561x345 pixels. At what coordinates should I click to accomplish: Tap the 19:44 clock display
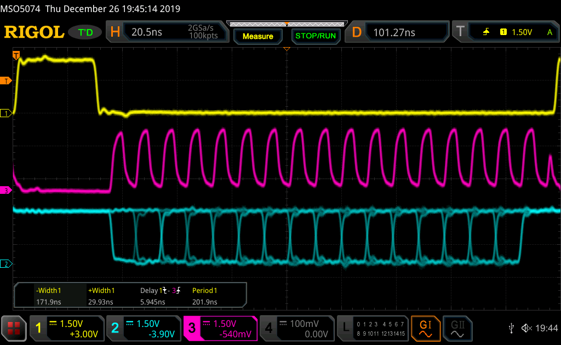(546, 328)
